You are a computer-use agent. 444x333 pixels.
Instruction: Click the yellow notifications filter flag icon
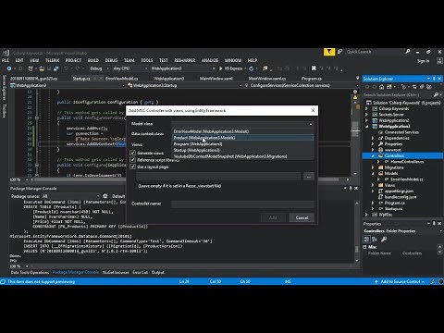coord(329,52)
